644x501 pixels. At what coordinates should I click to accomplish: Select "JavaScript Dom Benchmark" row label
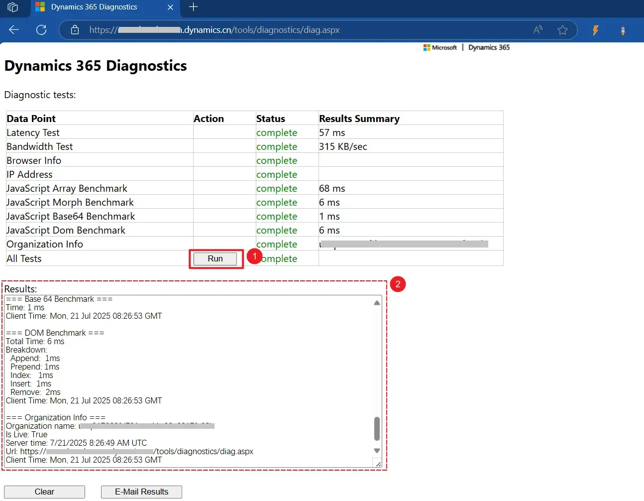pos(66,230)
